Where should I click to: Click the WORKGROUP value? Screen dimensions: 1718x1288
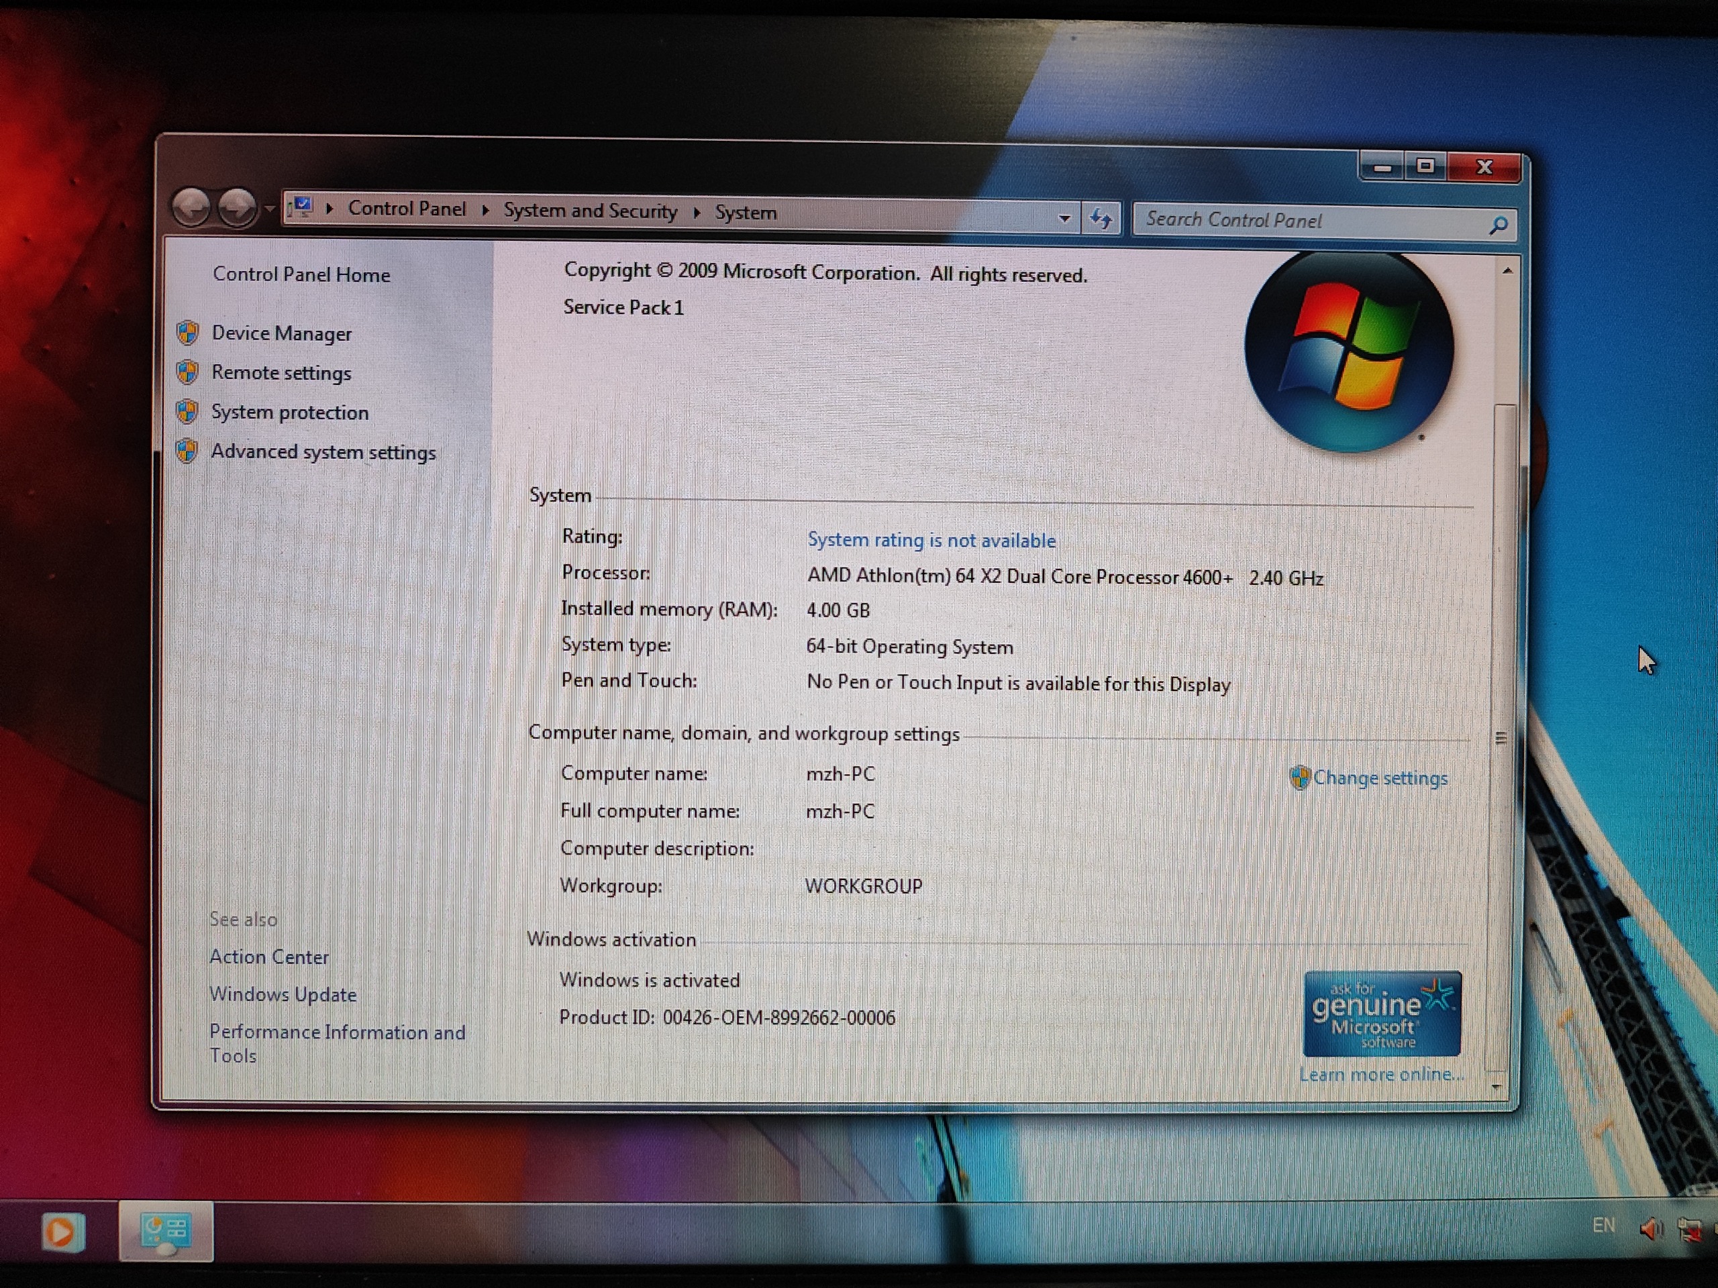click(864, 886)
